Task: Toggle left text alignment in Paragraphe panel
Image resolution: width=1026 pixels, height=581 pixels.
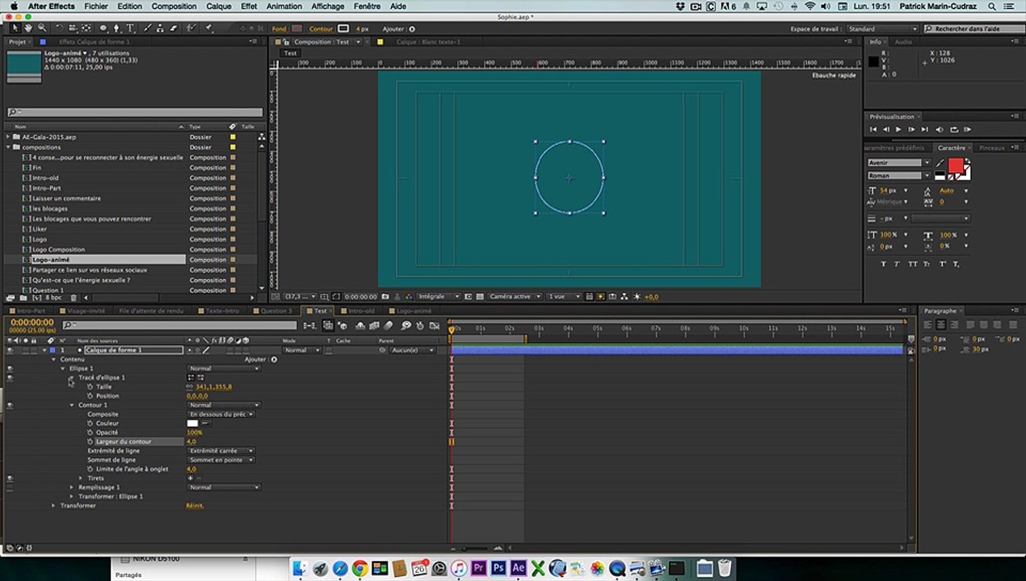Action: coord(928,324)
